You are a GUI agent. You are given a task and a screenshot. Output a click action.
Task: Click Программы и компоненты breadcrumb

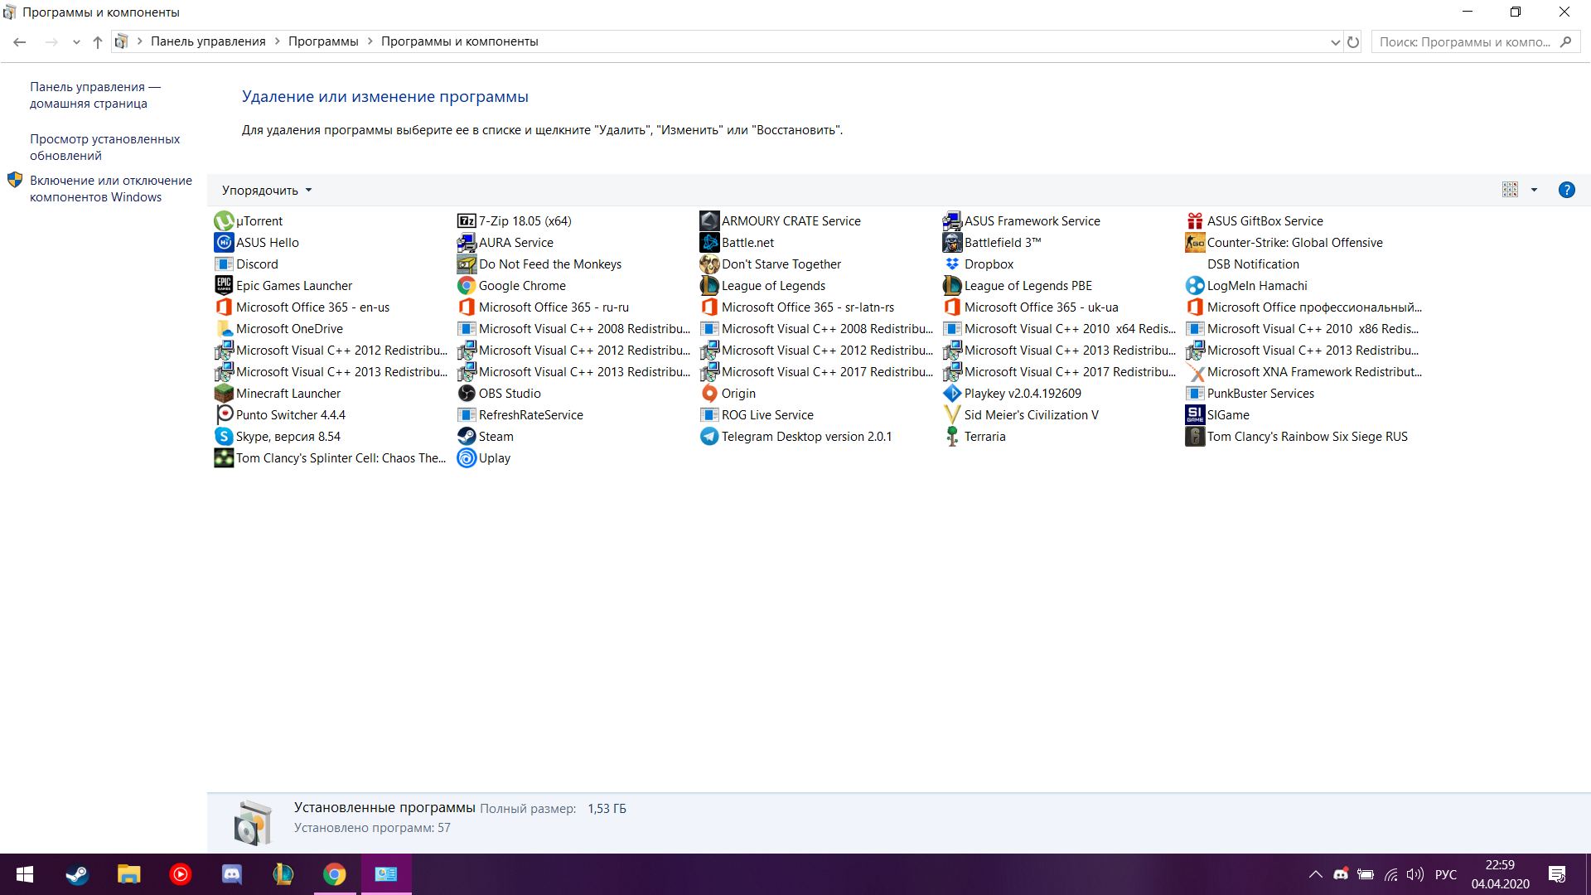(x=459, y=41)
